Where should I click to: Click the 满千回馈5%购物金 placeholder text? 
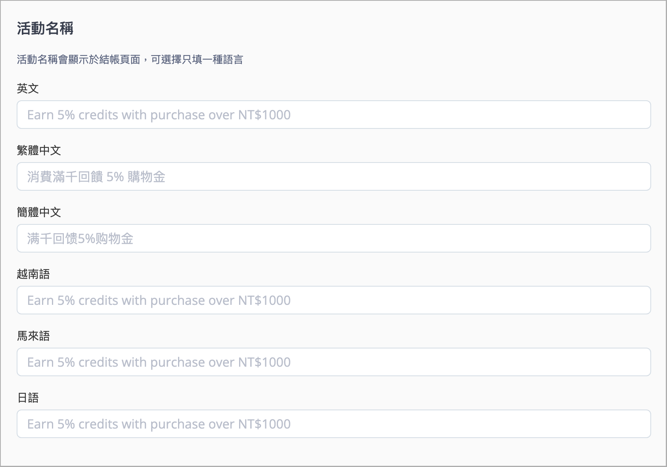[80, 239]
